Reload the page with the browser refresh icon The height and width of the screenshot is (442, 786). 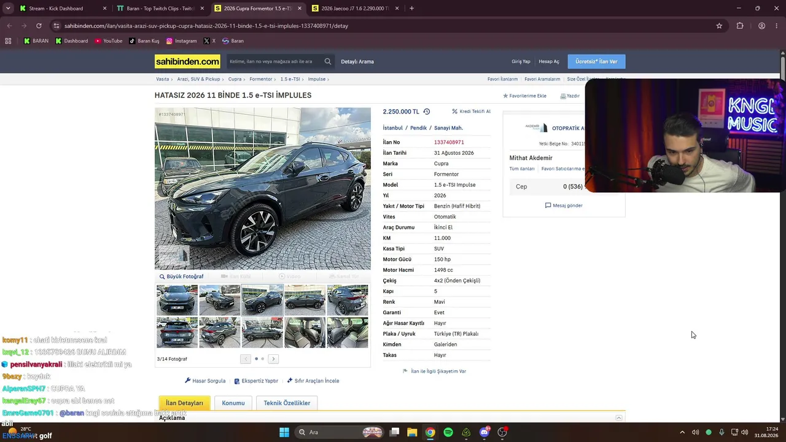[x=39, y=26]
